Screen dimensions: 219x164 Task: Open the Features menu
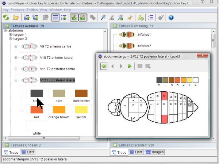pos(17,10)
